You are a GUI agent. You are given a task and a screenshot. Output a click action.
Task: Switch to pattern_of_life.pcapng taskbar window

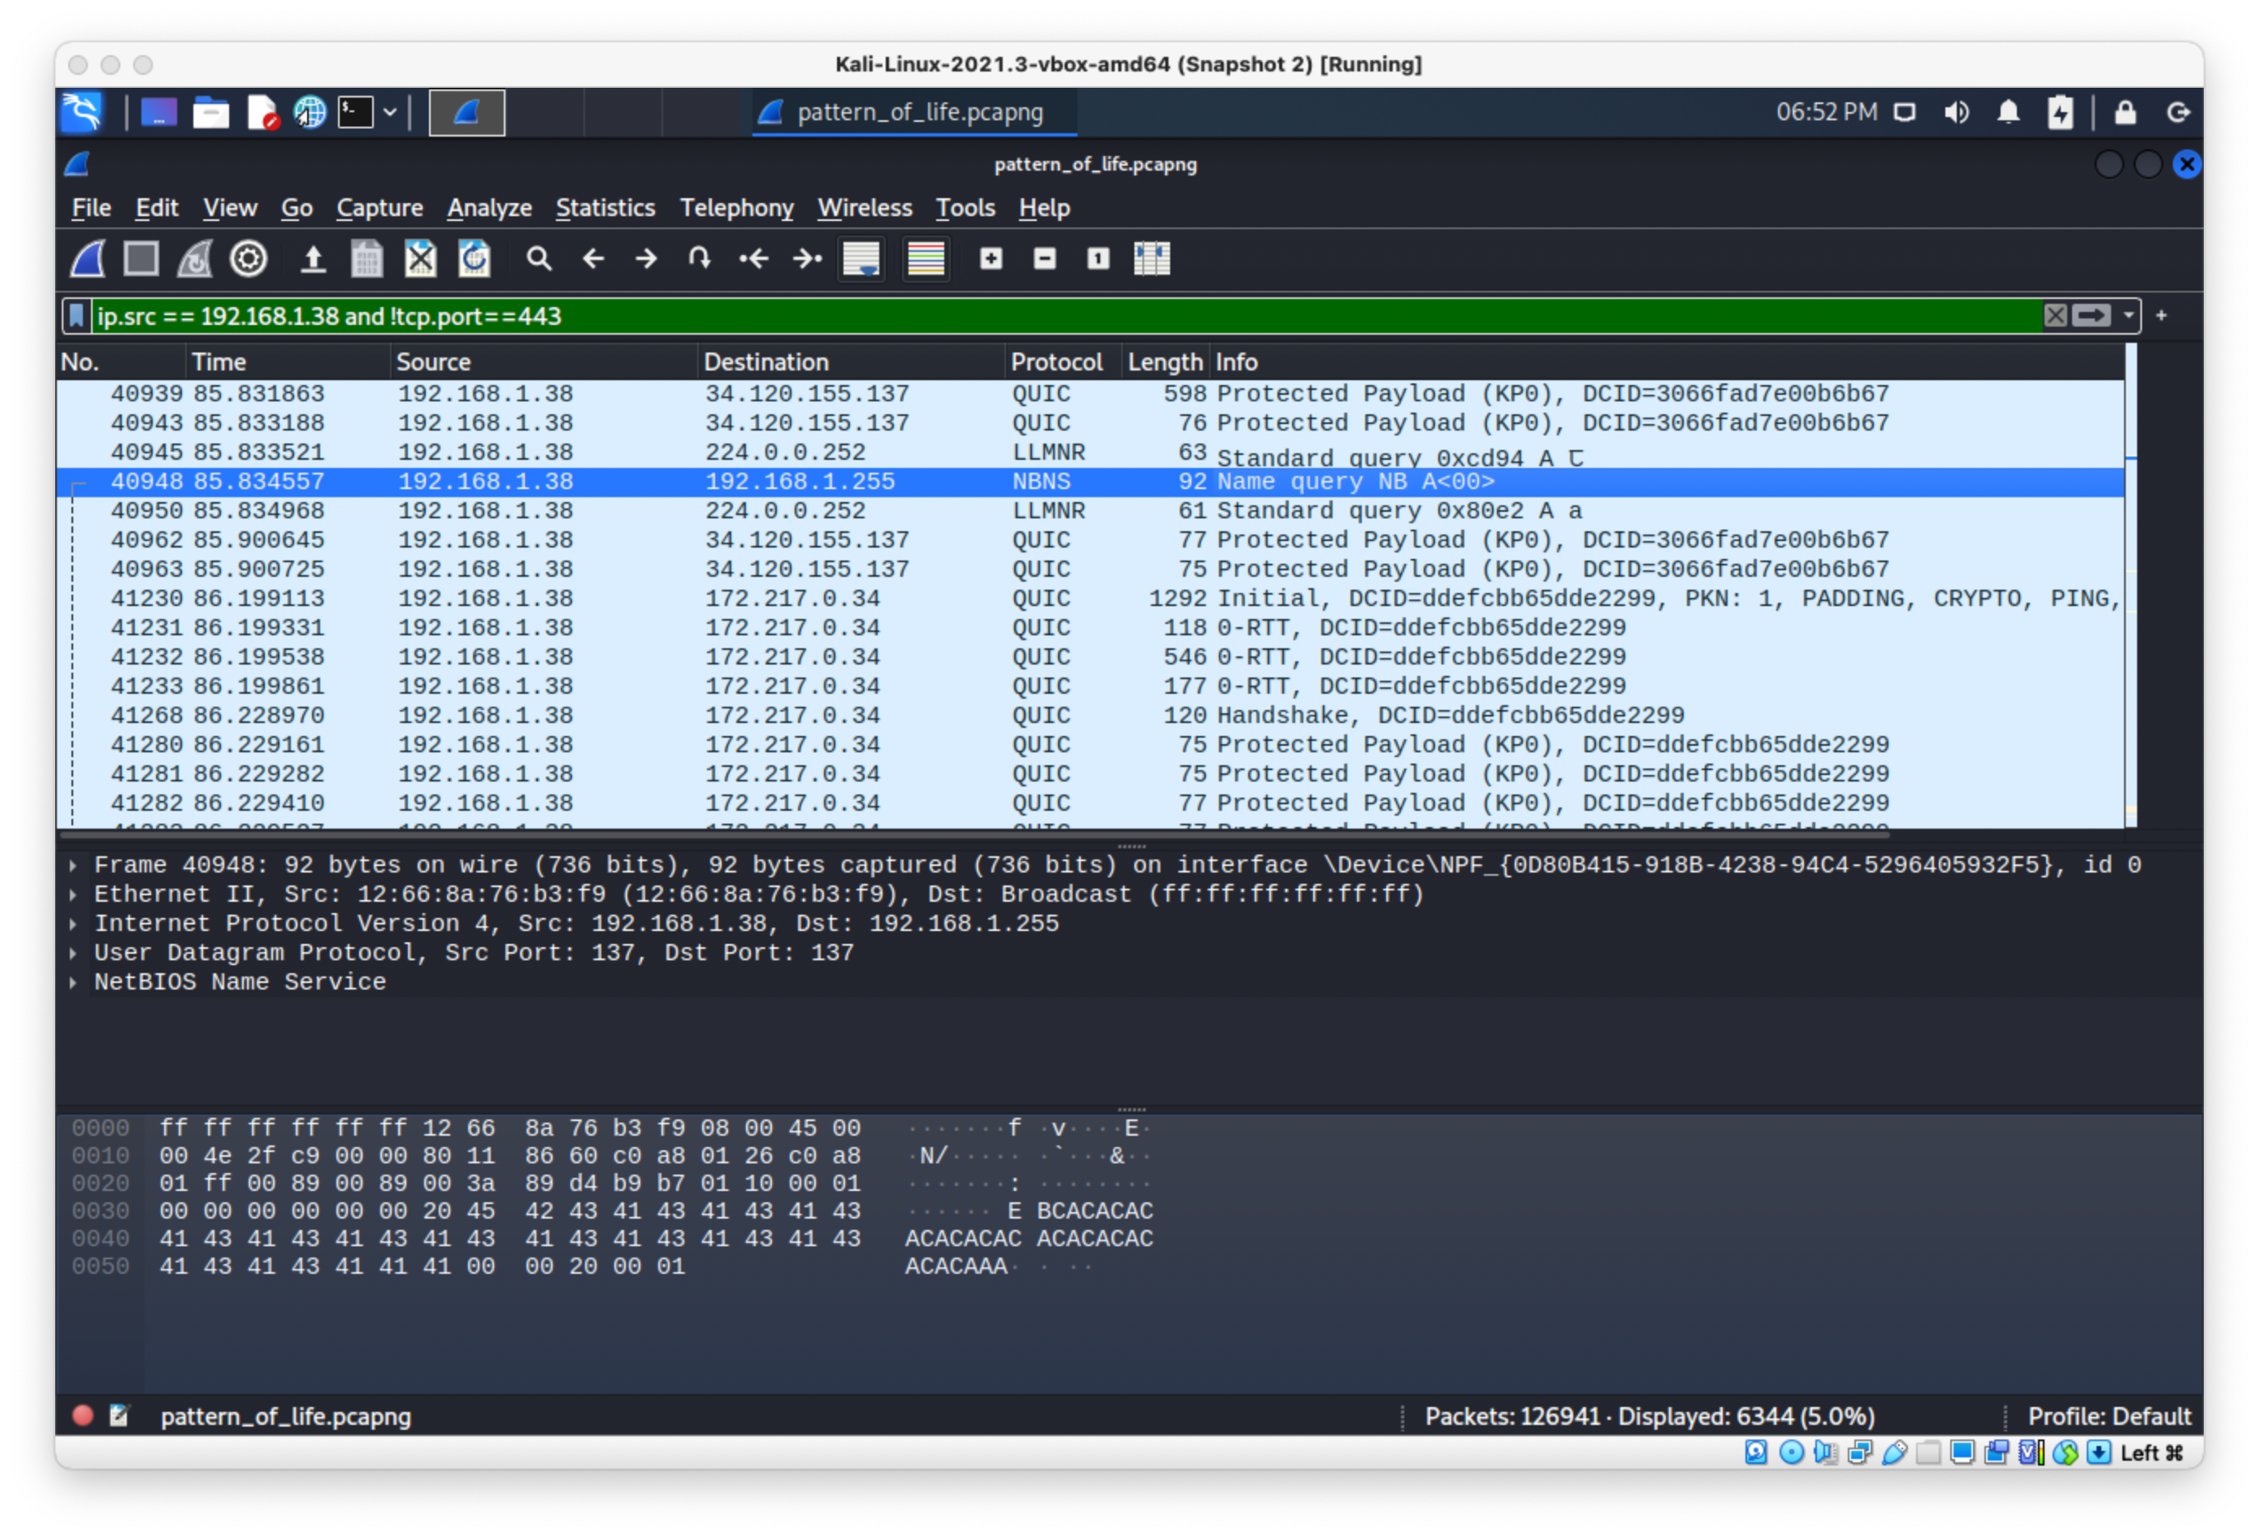pos(913,112)
